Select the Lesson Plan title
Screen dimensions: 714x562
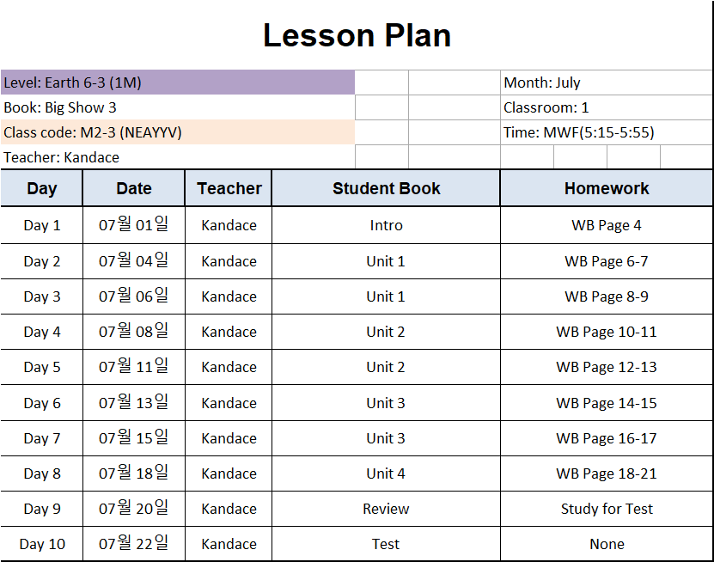coord(357,35)
